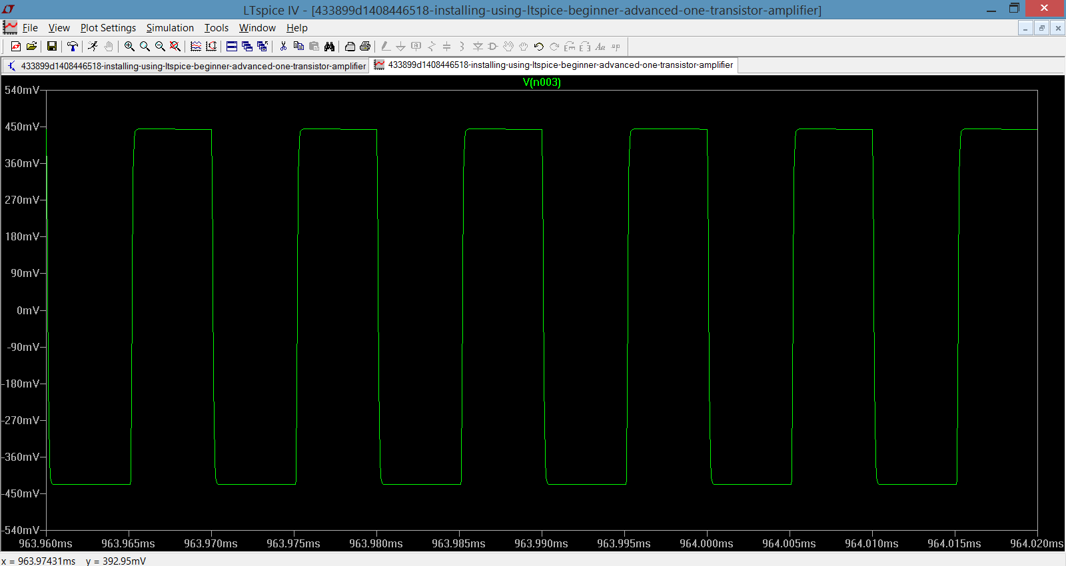
Task: Save using the floppy disk icon
Action: 51,46
